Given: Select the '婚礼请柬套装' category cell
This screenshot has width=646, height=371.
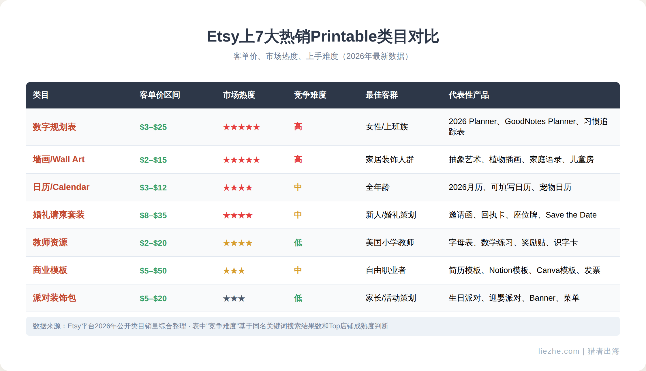Looking at the screenshot, I should click(59, 215).
